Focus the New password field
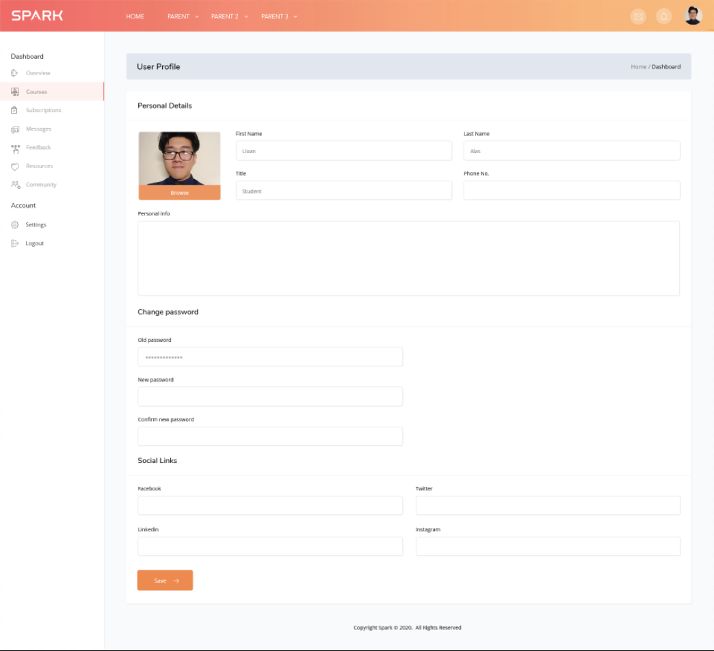This screenshot has width=714, height=651. click(x=270, y=397)
